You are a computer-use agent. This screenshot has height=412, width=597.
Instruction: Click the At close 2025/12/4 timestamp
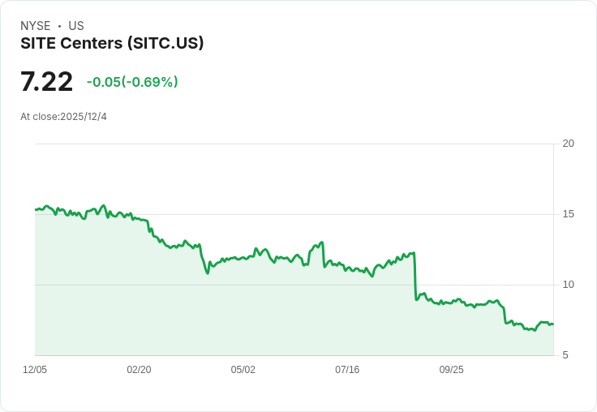click(63, 117)
